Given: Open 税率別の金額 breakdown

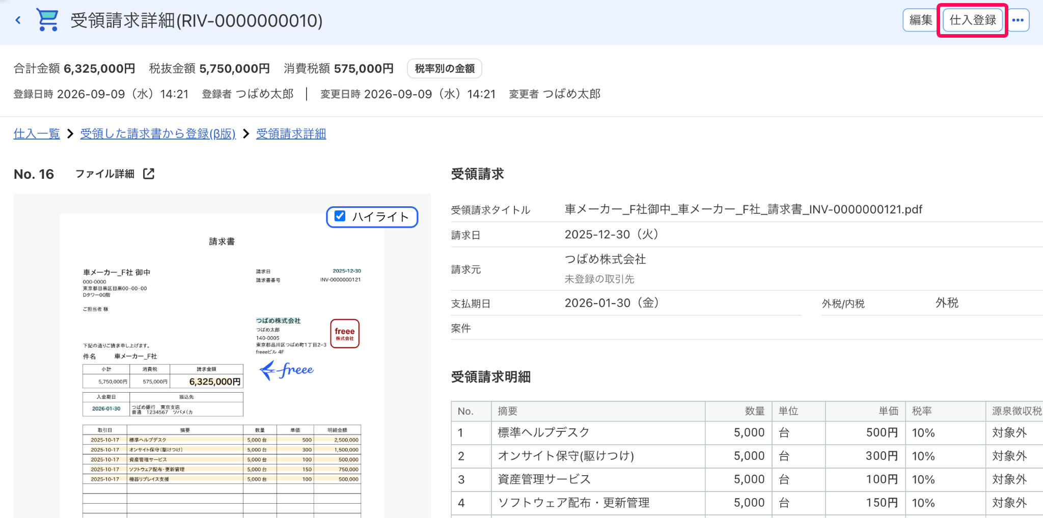Looking at the screenshot, I should [x=445, y=68].
